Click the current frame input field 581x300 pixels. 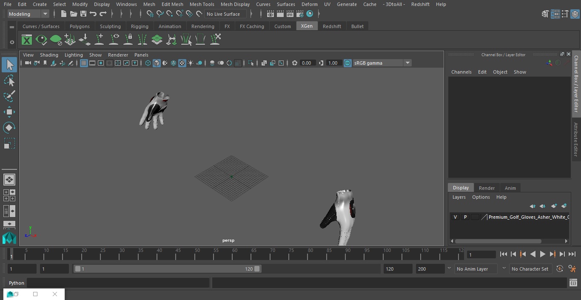(481, 254)
